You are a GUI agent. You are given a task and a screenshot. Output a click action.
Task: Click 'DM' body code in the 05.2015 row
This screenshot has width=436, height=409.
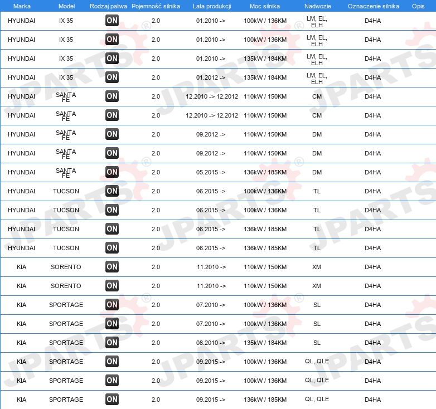[317, 172]
